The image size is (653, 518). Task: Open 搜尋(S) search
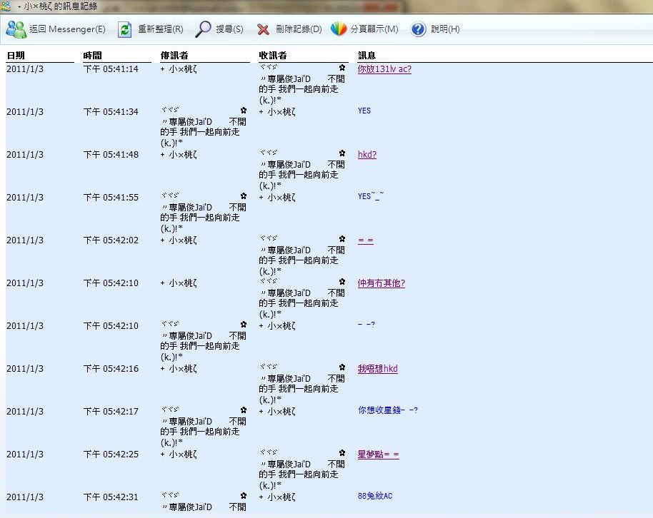pos(229,29)
